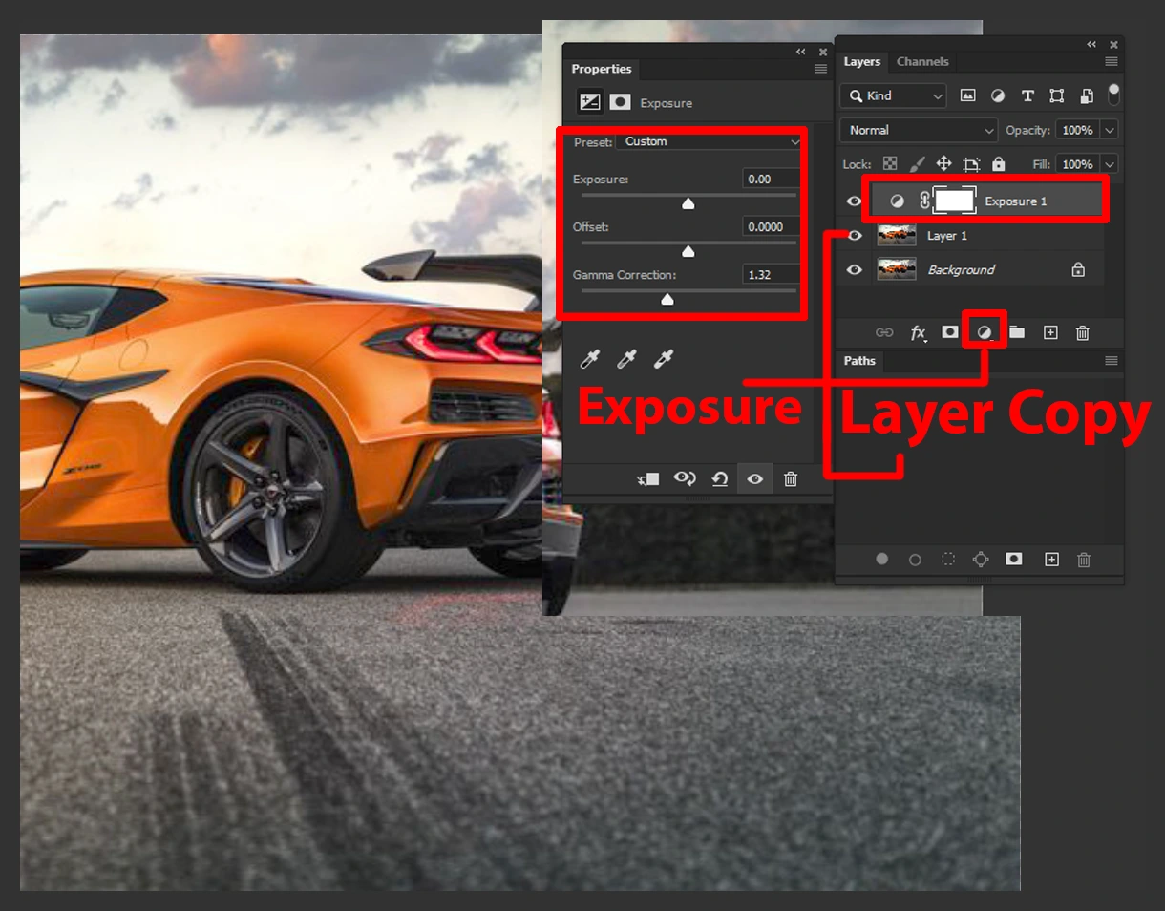Hide the Background layer

click(855, 269)
